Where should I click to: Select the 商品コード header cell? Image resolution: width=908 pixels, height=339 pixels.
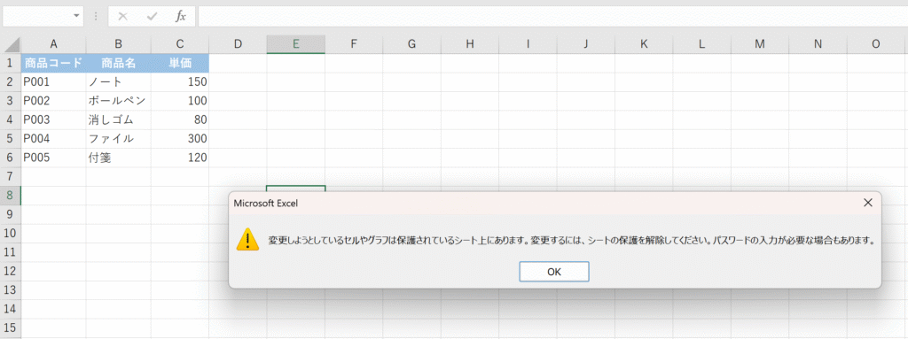(x=53, y=63)
